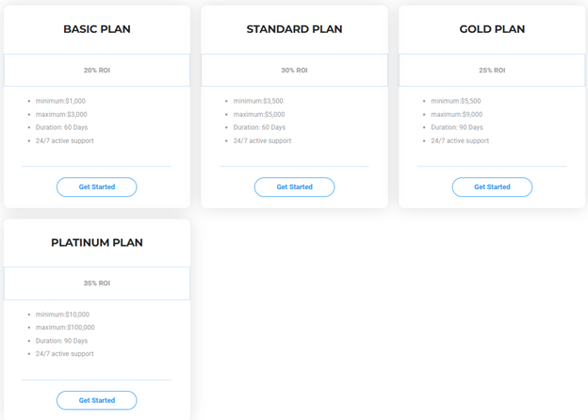The image size is (588, 420).
Task: Click Get Started under Basic Plan
Action: click(x=97, y=186)
